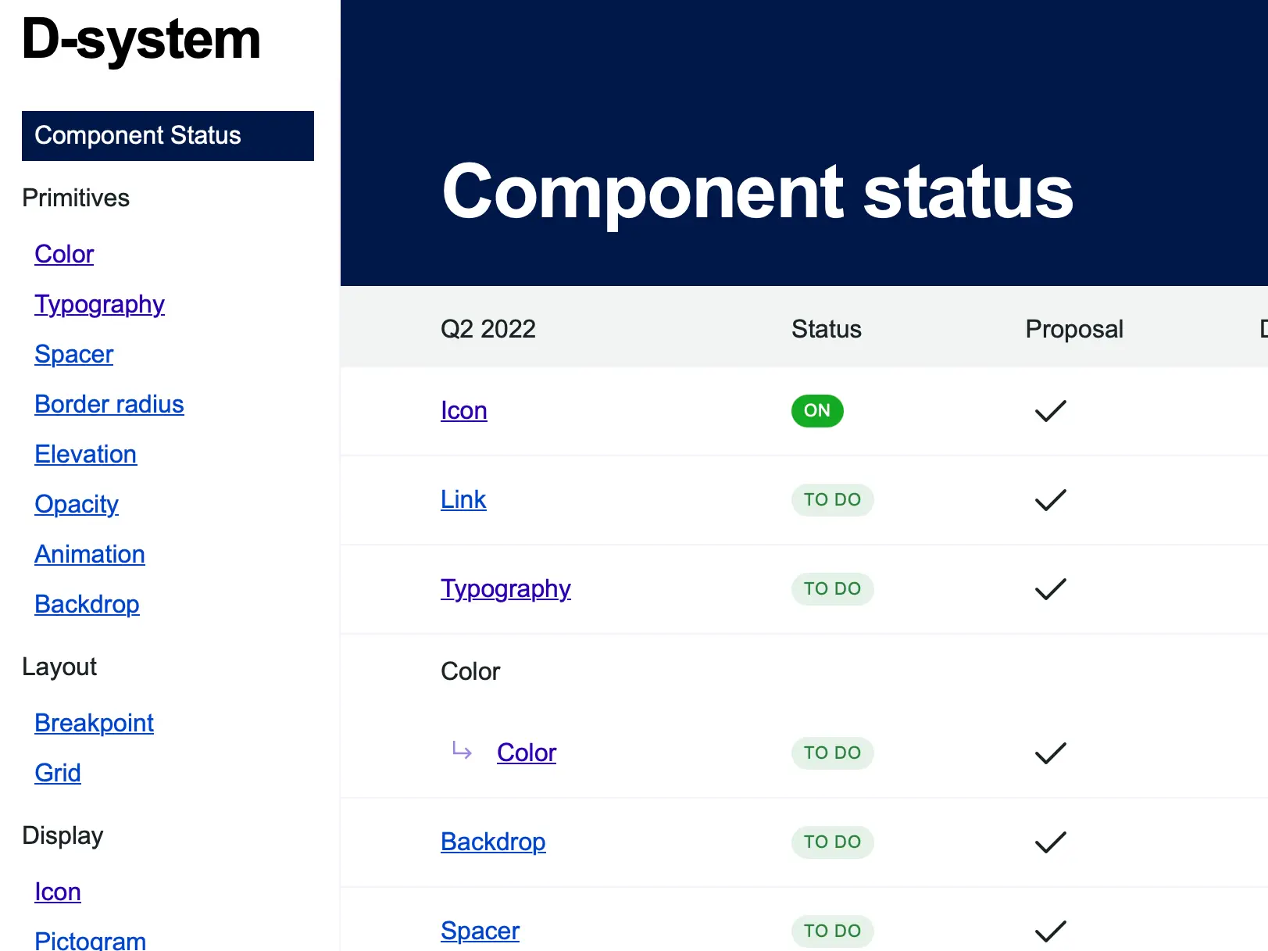The width and height of the screenshot is (1268, 951).
Task: Select Opacity in the Primitives list
Action: point(77,504)
